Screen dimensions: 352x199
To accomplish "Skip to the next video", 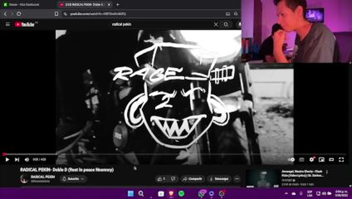I will (x=17, y=159).
